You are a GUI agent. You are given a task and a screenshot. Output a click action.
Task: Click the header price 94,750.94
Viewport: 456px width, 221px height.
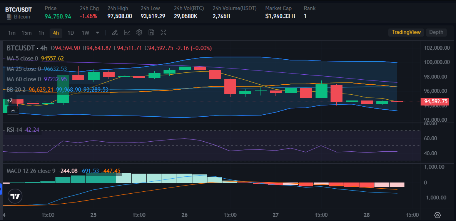(58, 16)
